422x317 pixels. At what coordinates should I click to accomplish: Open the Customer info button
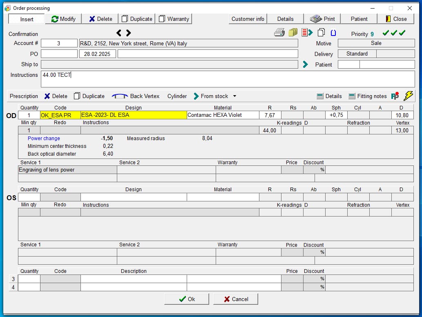point(248,19)
